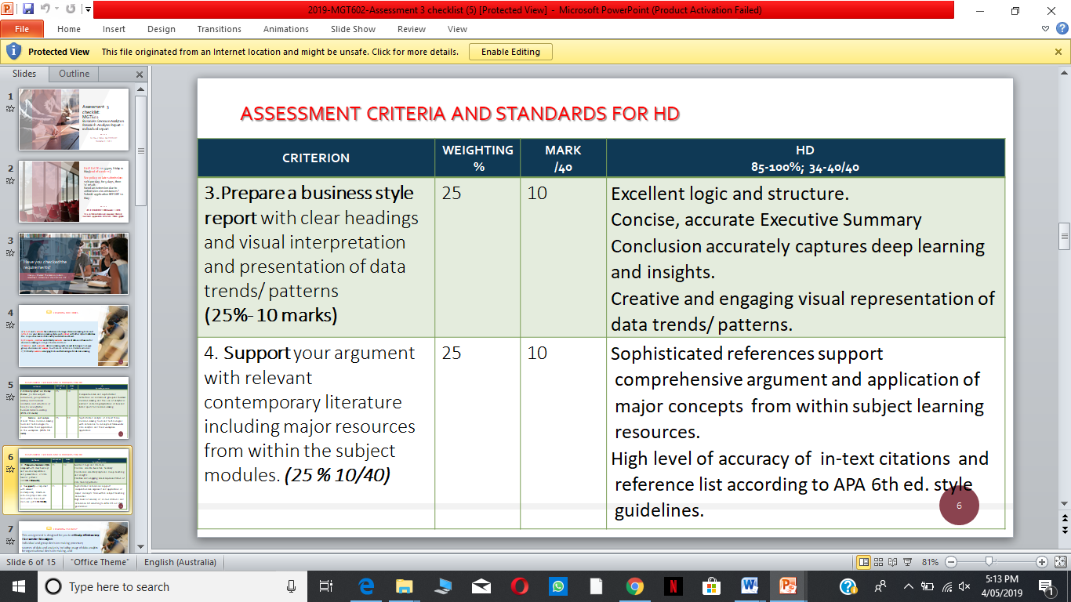Open Customize Quick Access Toolbar dropdown
1071x602 pixels.
pos(87,10)
